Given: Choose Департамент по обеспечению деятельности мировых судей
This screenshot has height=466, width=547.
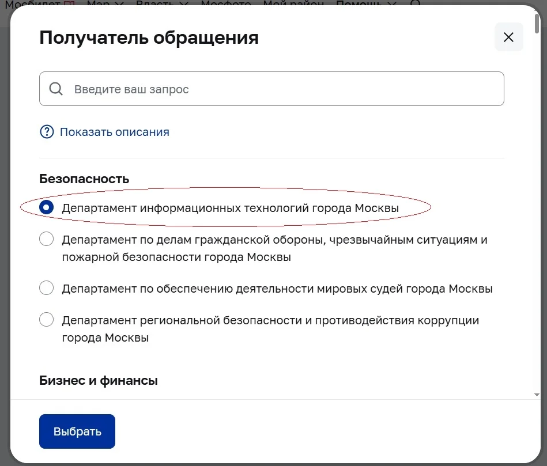Looking at the screenshot, I should (x=46, y=288).
